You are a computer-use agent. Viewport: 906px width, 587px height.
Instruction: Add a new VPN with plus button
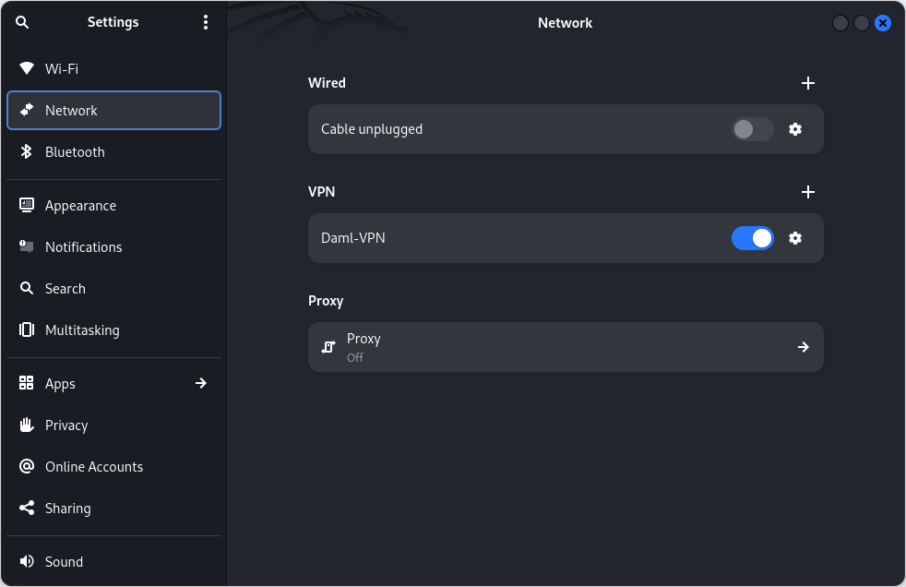[808, 192]
